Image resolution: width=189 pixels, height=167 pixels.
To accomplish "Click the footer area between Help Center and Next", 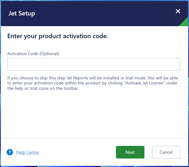I will click(78, 152).
